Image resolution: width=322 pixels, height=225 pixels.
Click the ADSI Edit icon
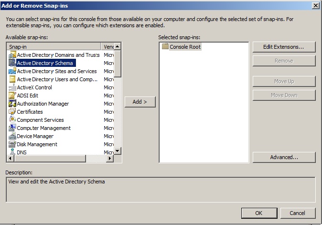(x=12, y=96)
